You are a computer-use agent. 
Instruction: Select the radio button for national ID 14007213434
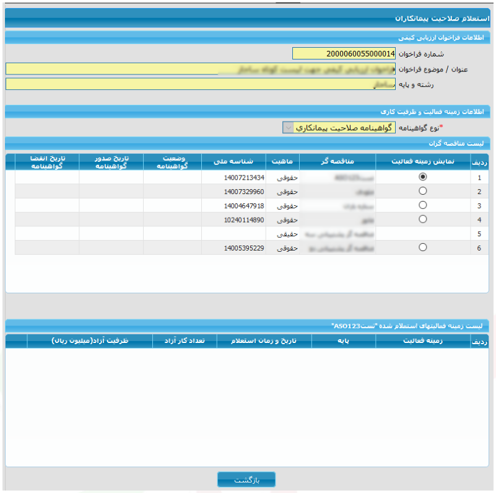(422, 177)
